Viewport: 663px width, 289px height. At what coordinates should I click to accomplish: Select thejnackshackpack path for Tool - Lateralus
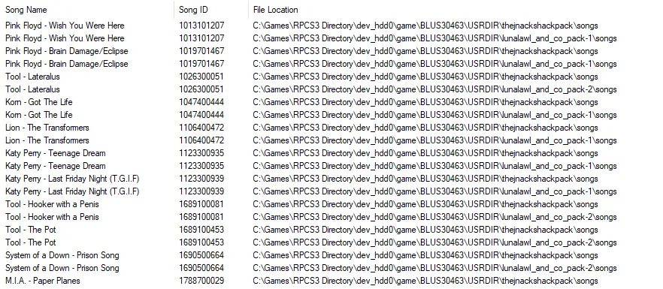[x=425, y=77]
